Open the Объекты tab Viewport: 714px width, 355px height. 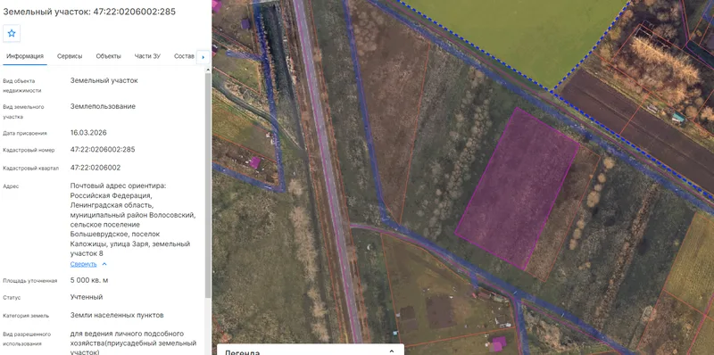108,56
